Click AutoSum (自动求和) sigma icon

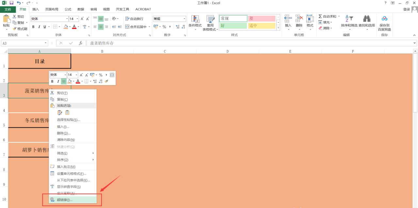[x=320, y=16]
